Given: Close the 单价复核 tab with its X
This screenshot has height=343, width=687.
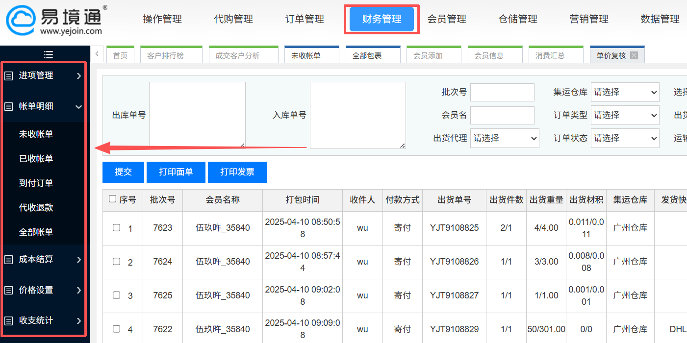Looking at the screenshot, I should point(634,55).
